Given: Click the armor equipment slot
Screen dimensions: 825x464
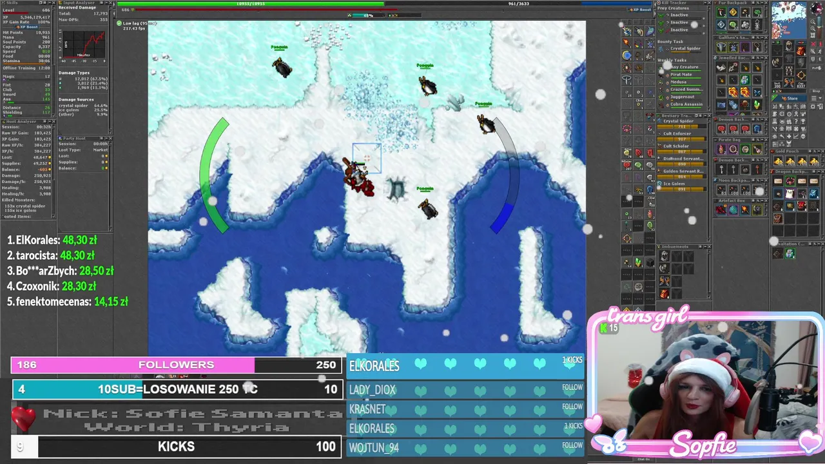Looking at the screenshot, I should (x=789, y=58).
